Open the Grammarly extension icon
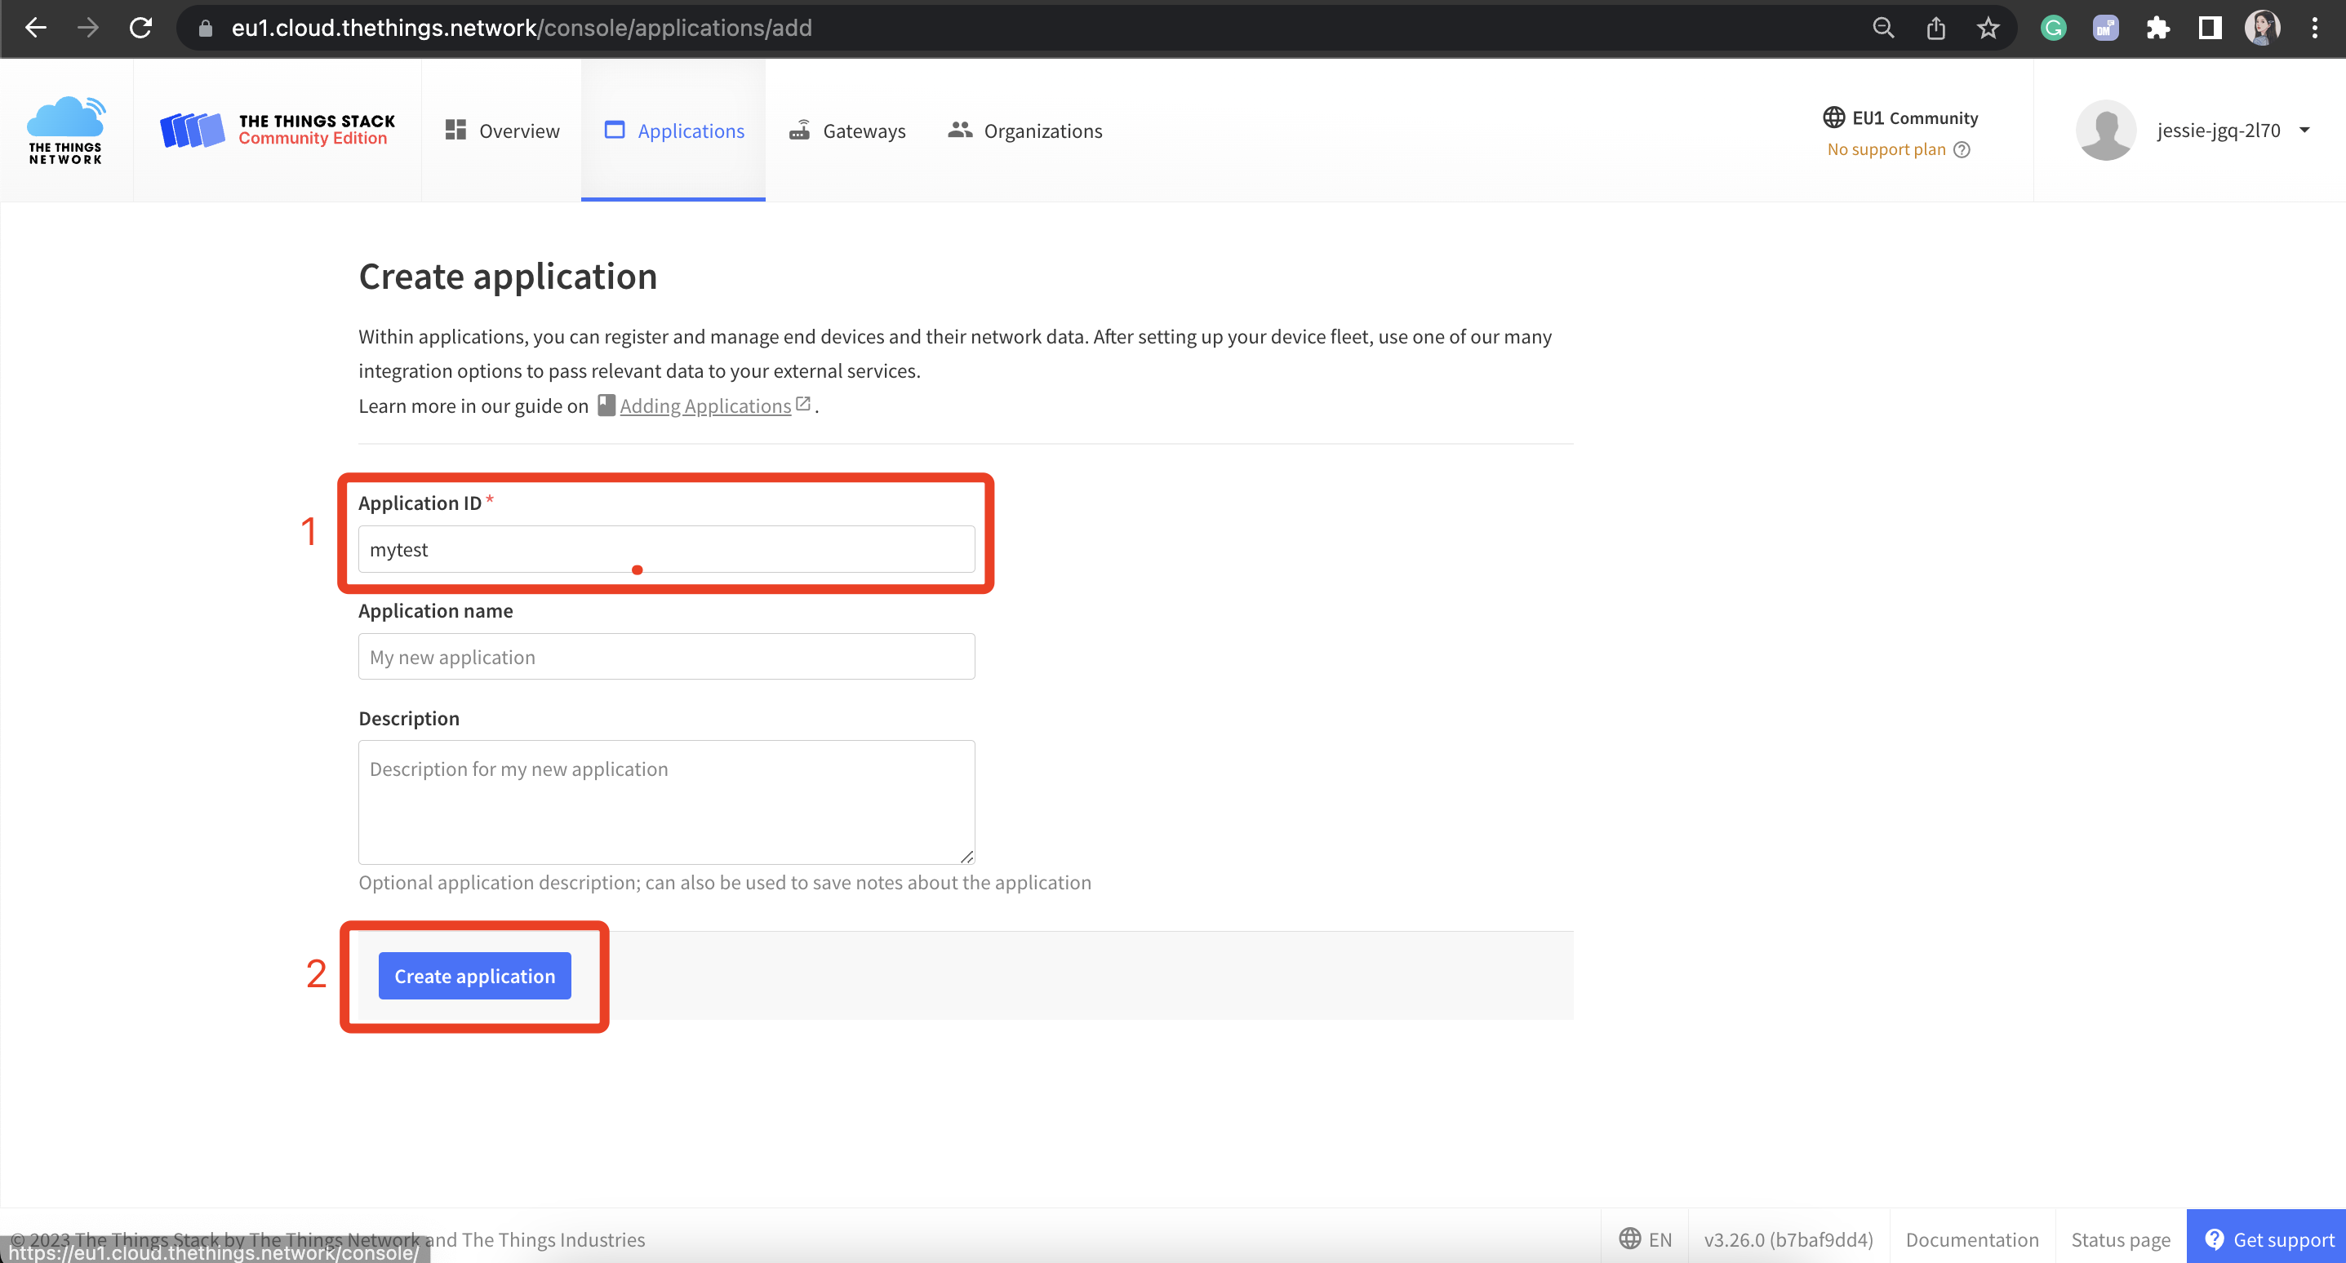Image resolution: width=2346 pixels, height=1263 pixels. (x=2053, y=27)
